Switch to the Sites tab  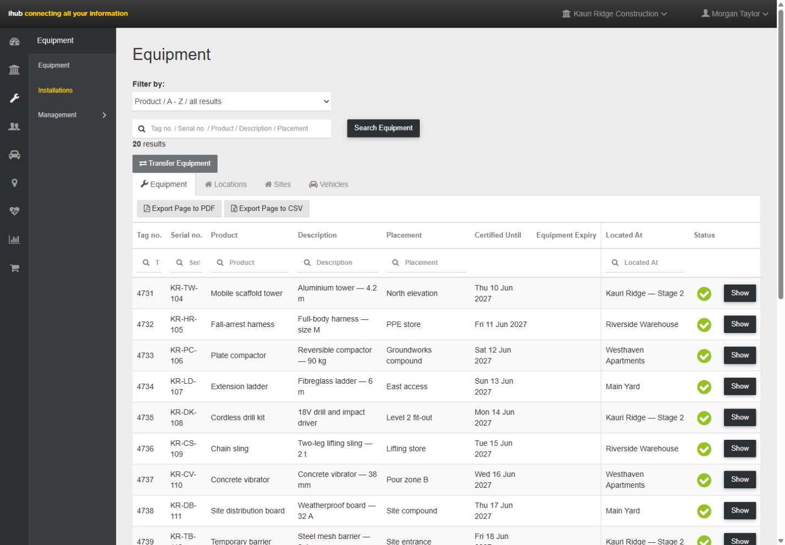(x=278, y=184)
